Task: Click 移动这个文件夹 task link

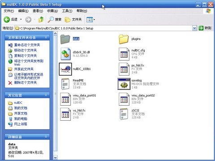Action: [26, 50]
